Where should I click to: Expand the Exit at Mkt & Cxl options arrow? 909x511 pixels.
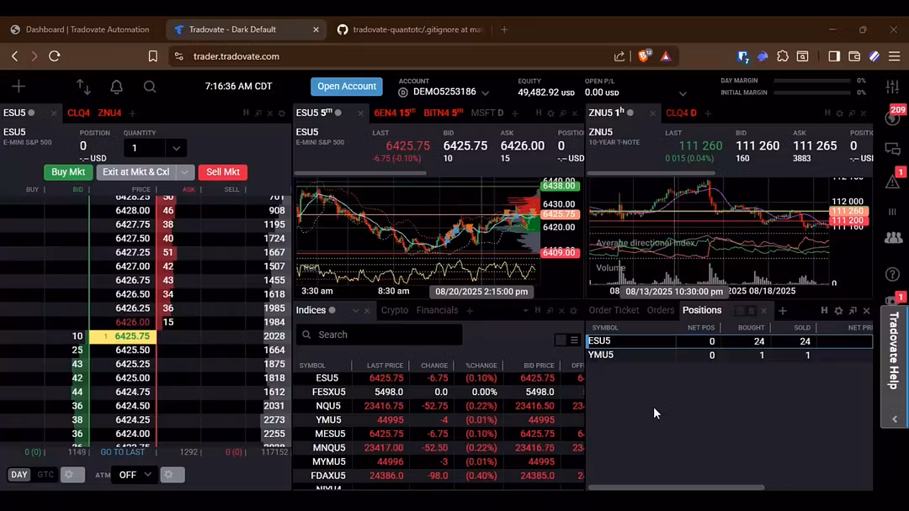pyautogui.click(x=185, y=172)
